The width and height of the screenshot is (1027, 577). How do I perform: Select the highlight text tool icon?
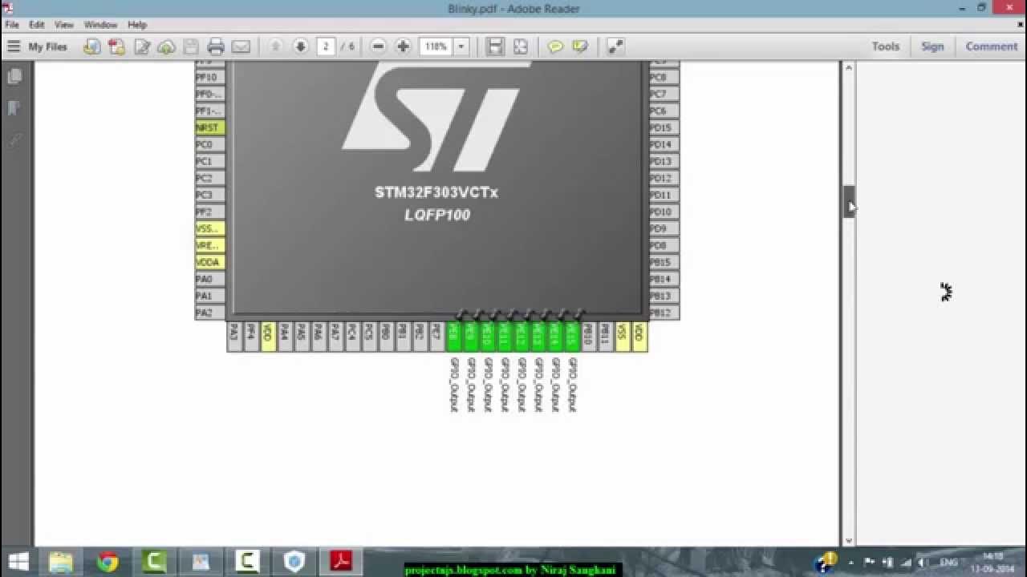(x=580, y=46)
